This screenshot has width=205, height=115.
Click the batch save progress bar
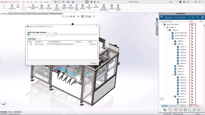(x=63, y=34)
